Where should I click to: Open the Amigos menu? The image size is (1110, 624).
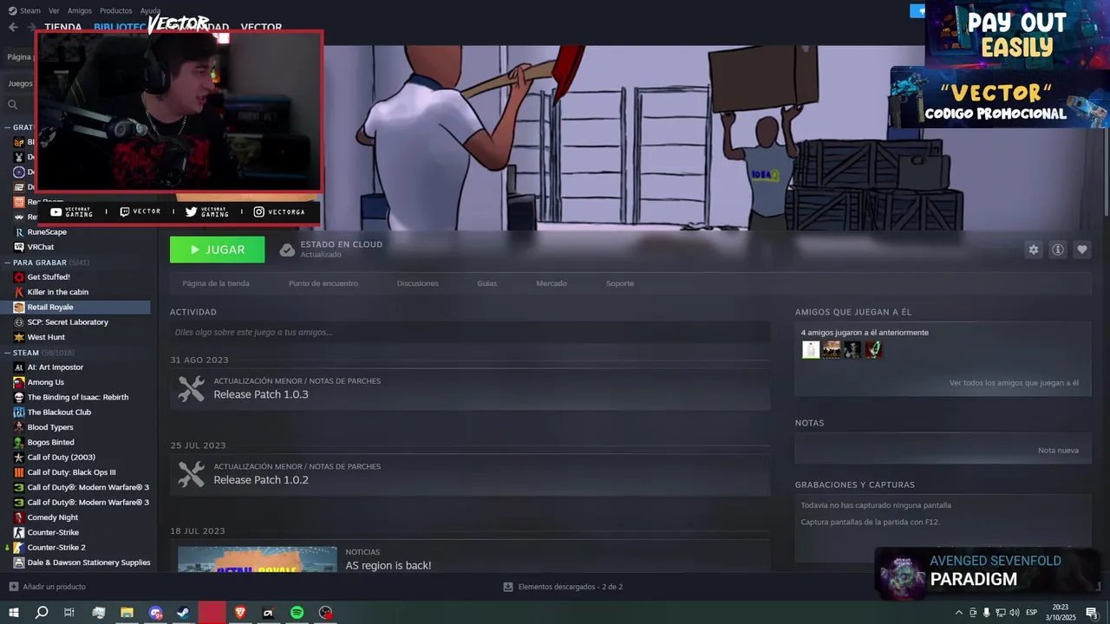(x=80, y=10)
